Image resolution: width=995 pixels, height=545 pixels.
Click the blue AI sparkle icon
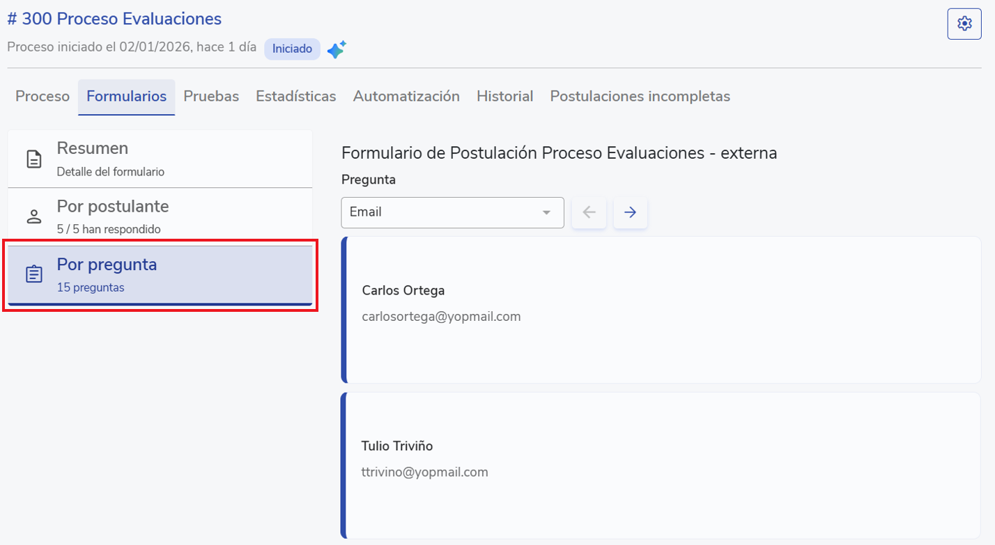click(x=337, y=49)
